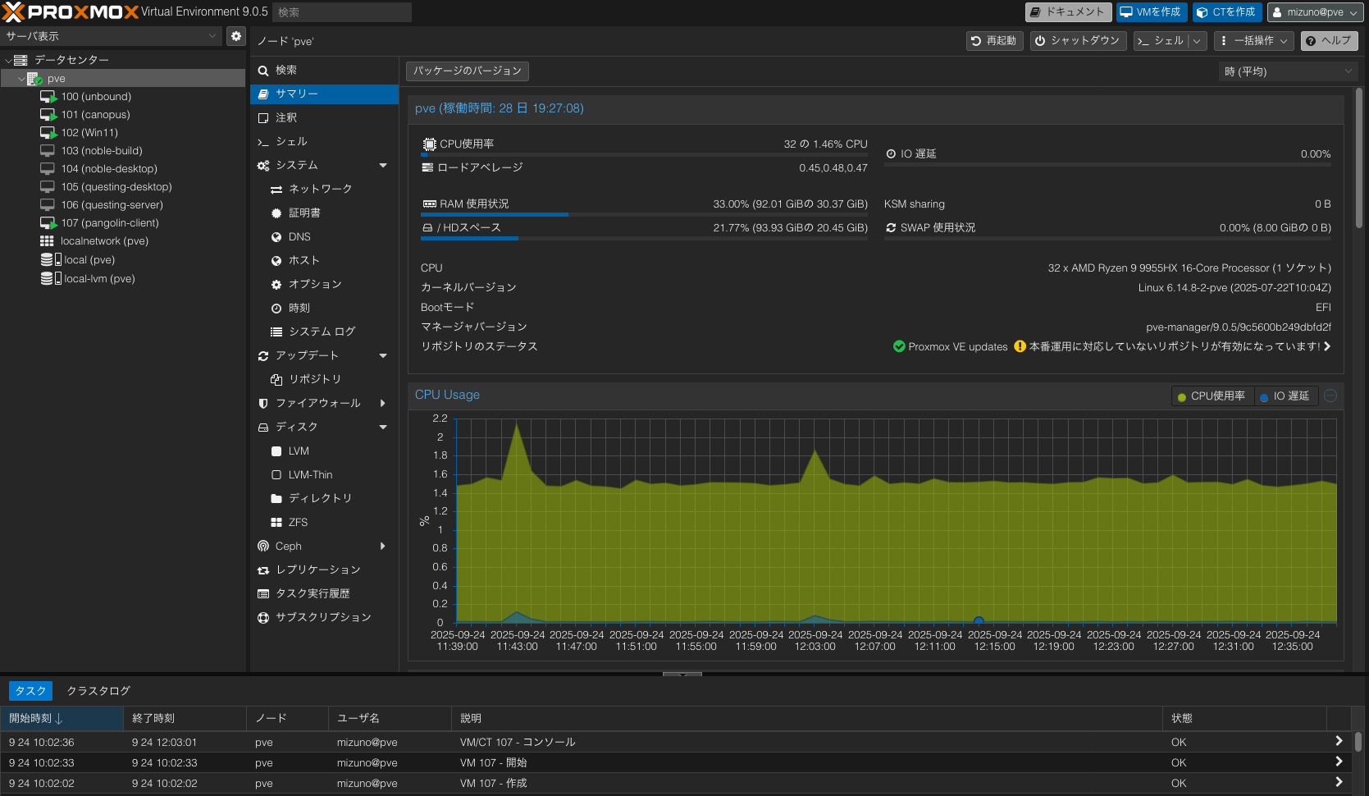Click the ZFS disk icon entry
This screenshot has height=796, width=1369.
tap(276, 523)
